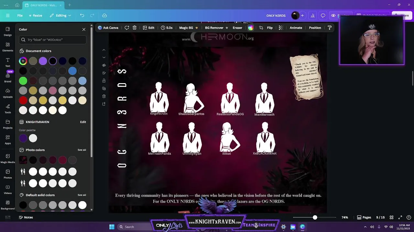Select the Crop tool icon
414x232 pixels.
pyautogui.click(x=261, y=28)
